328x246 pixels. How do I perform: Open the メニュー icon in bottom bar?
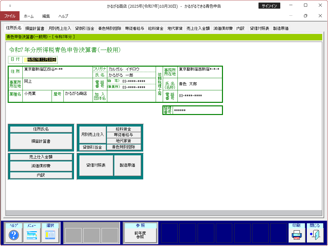pyautogui.click(x=32, y=235)
